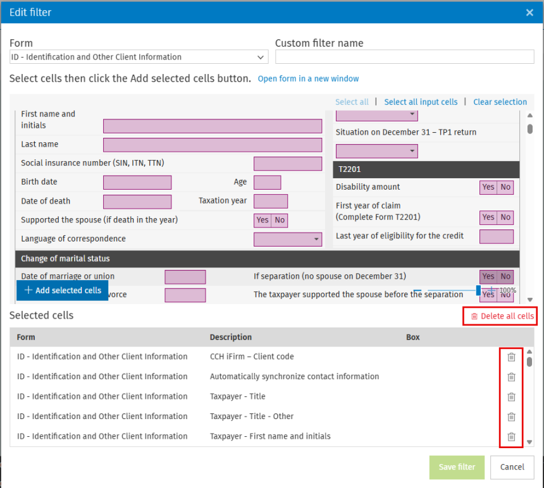Delete Taxpayer - First name and initials row
The image size is (544, 488).
tap(511, 436)
